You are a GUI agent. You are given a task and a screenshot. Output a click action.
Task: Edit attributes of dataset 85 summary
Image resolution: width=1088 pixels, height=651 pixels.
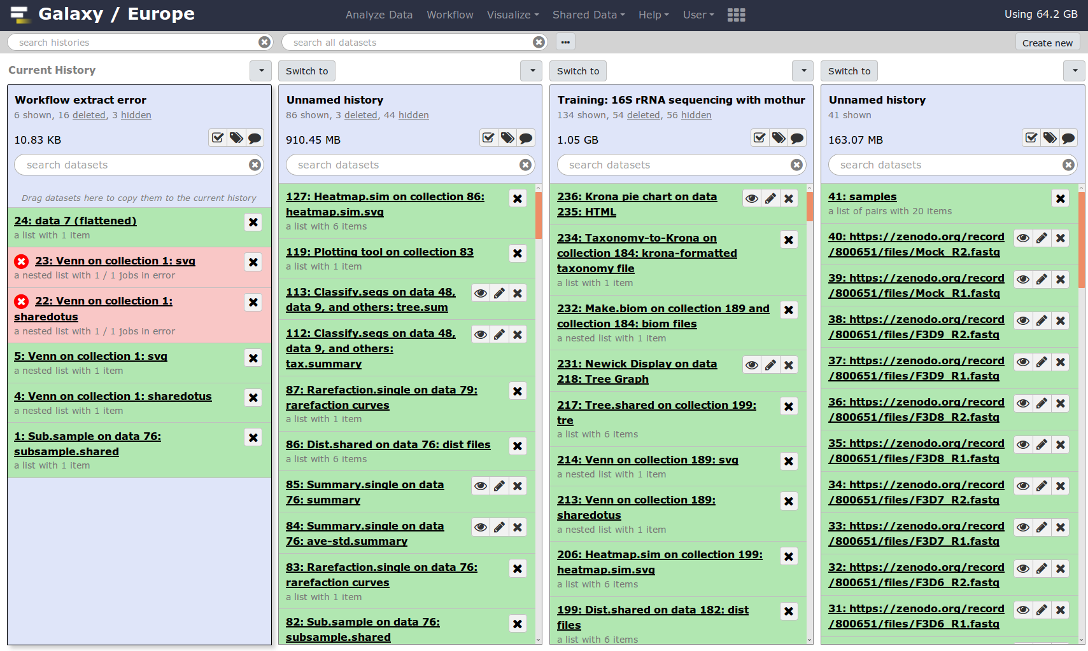pyautogui.click(x=499, y=486)
